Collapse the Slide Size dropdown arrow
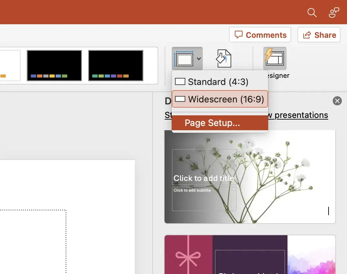347x274 pixels. (199, 59)
